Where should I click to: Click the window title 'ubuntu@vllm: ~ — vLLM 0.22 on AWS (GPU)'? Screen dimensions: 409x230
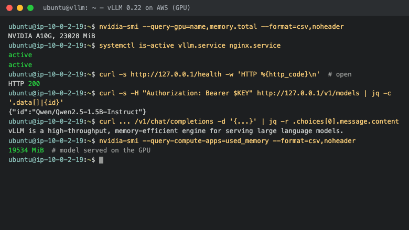[x=116, y=8]
